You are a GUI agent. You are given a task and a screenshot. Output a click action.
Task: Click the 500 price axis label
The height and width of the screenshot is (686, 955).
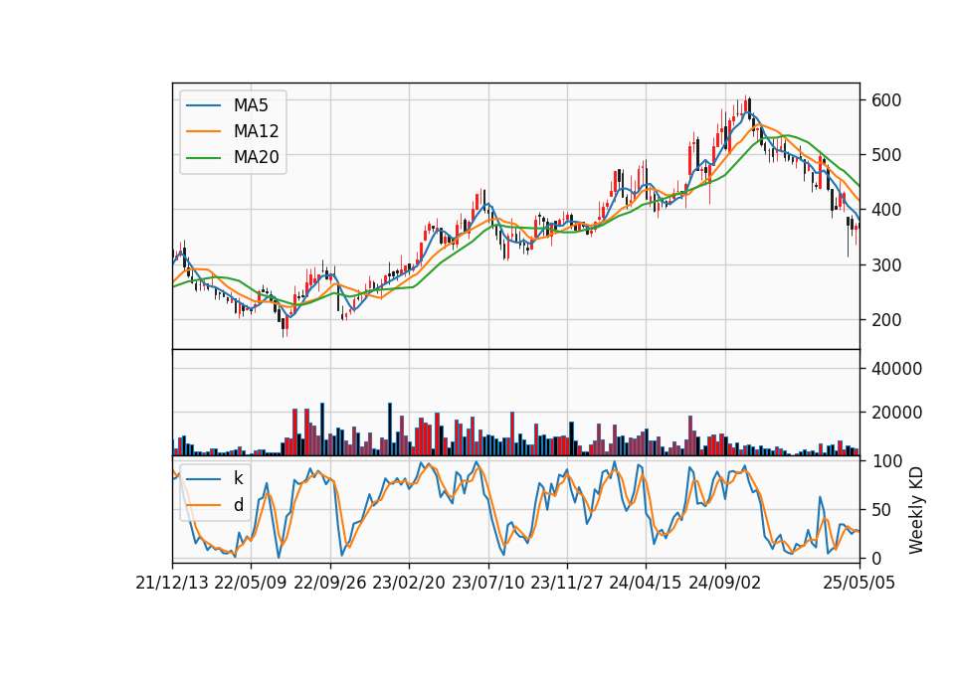(886, 155)
